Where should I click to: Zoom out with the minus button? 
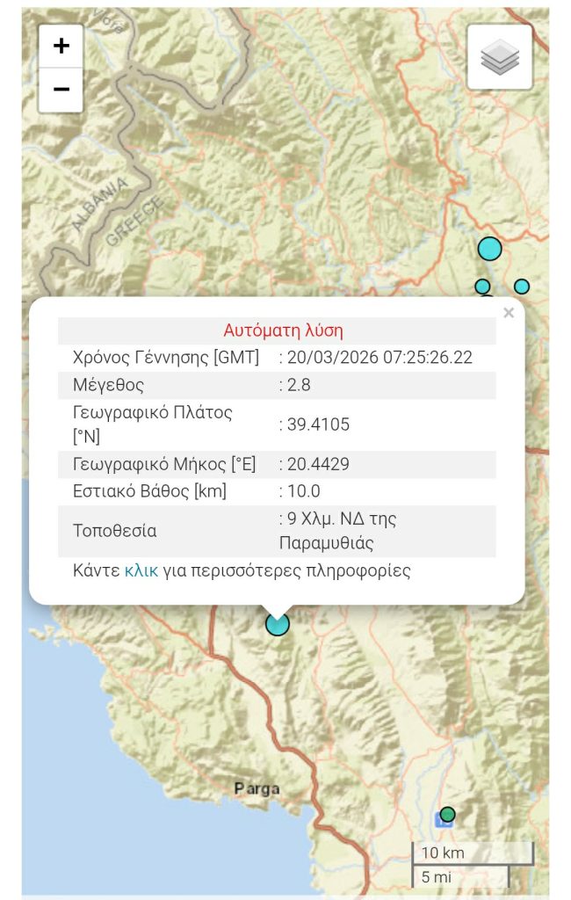[61, 90]
